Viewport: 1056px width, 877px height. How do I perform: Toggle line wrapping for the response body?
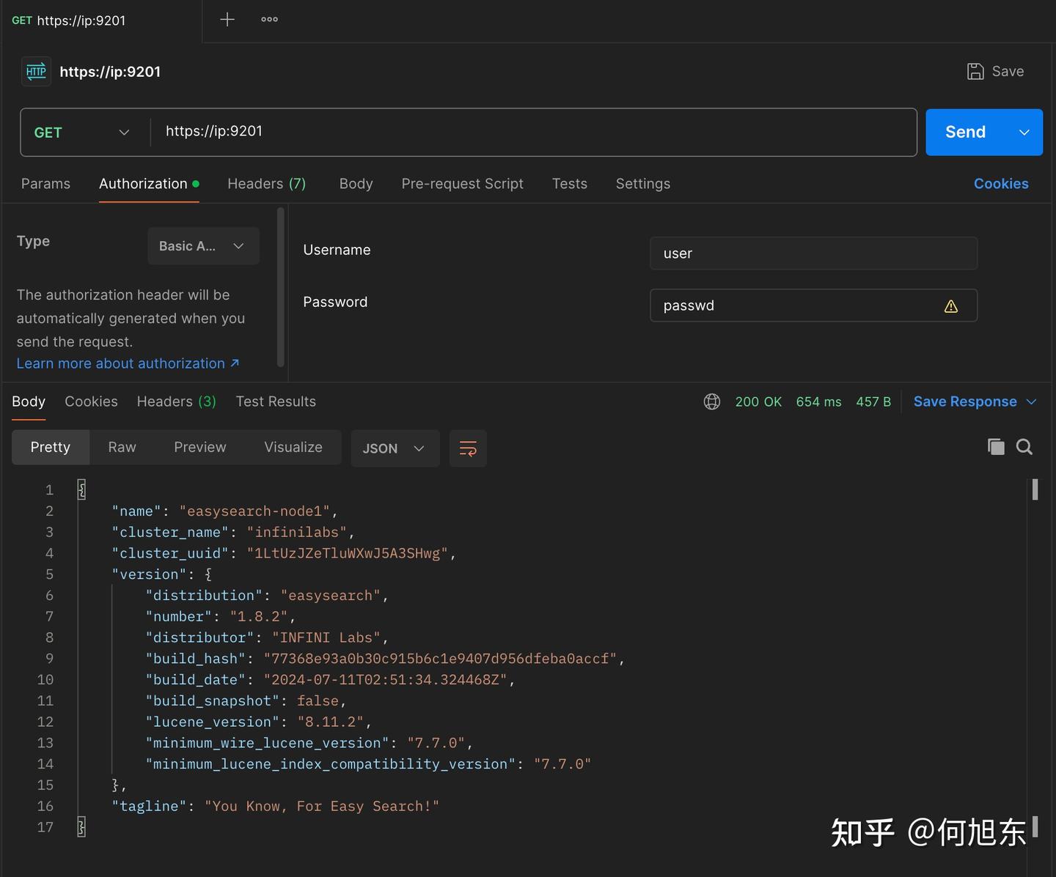(468, 448)
